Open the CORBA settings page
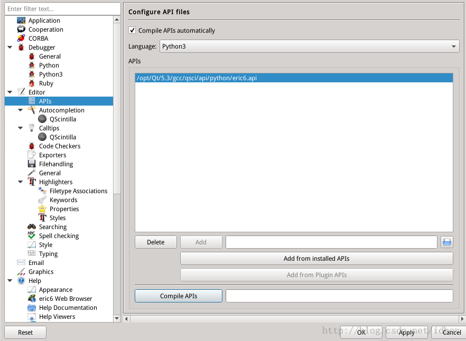The height and width of the screenshot is (341, 466). point(38,38)
